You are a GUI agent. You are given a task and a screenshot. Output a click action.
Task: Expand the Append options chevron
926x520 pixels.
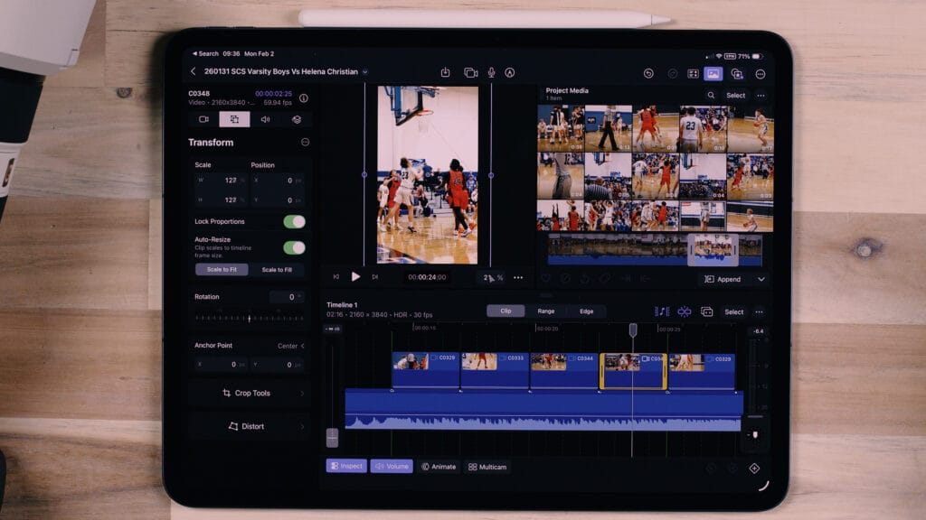[761, 280]
